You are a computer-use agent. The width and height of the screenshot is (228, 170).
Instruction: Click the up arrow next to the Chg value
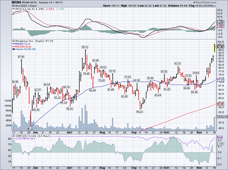point(215,6)
